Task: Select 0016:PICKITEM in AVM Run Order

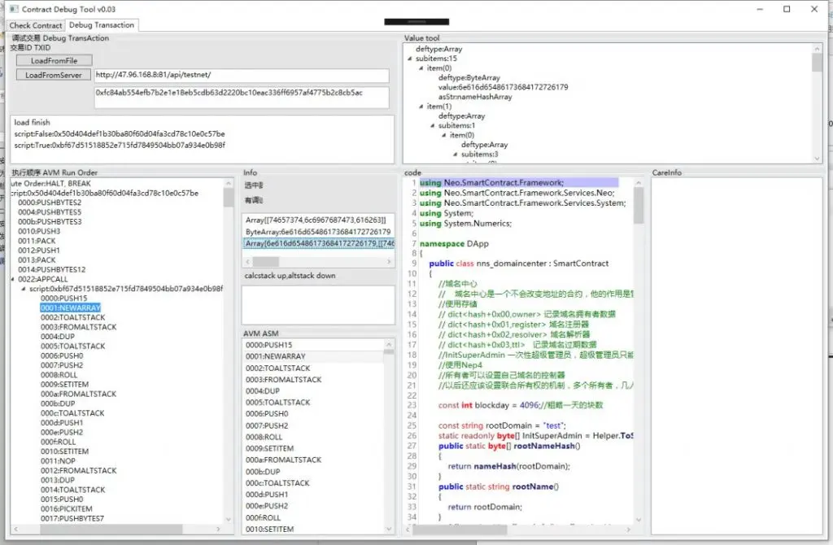Action: 67,508
